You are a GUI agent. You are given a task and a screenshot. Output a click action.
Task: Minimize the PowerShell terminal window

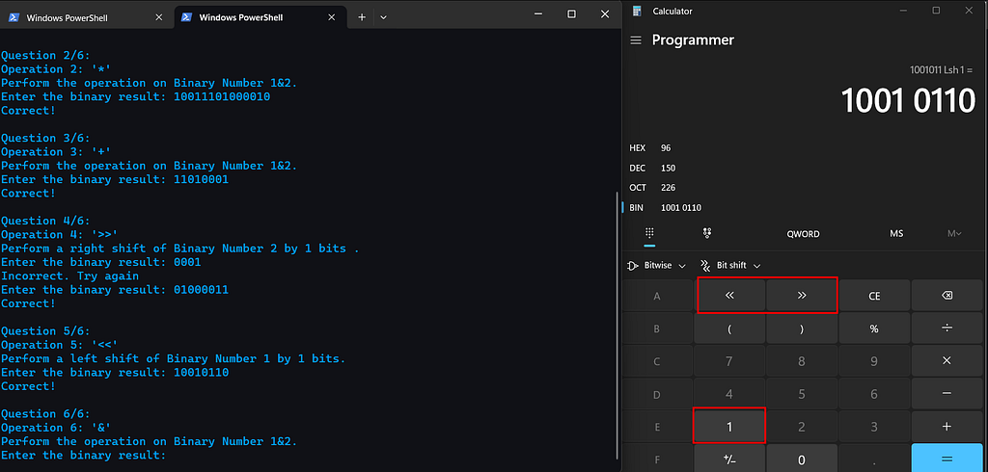538,13
